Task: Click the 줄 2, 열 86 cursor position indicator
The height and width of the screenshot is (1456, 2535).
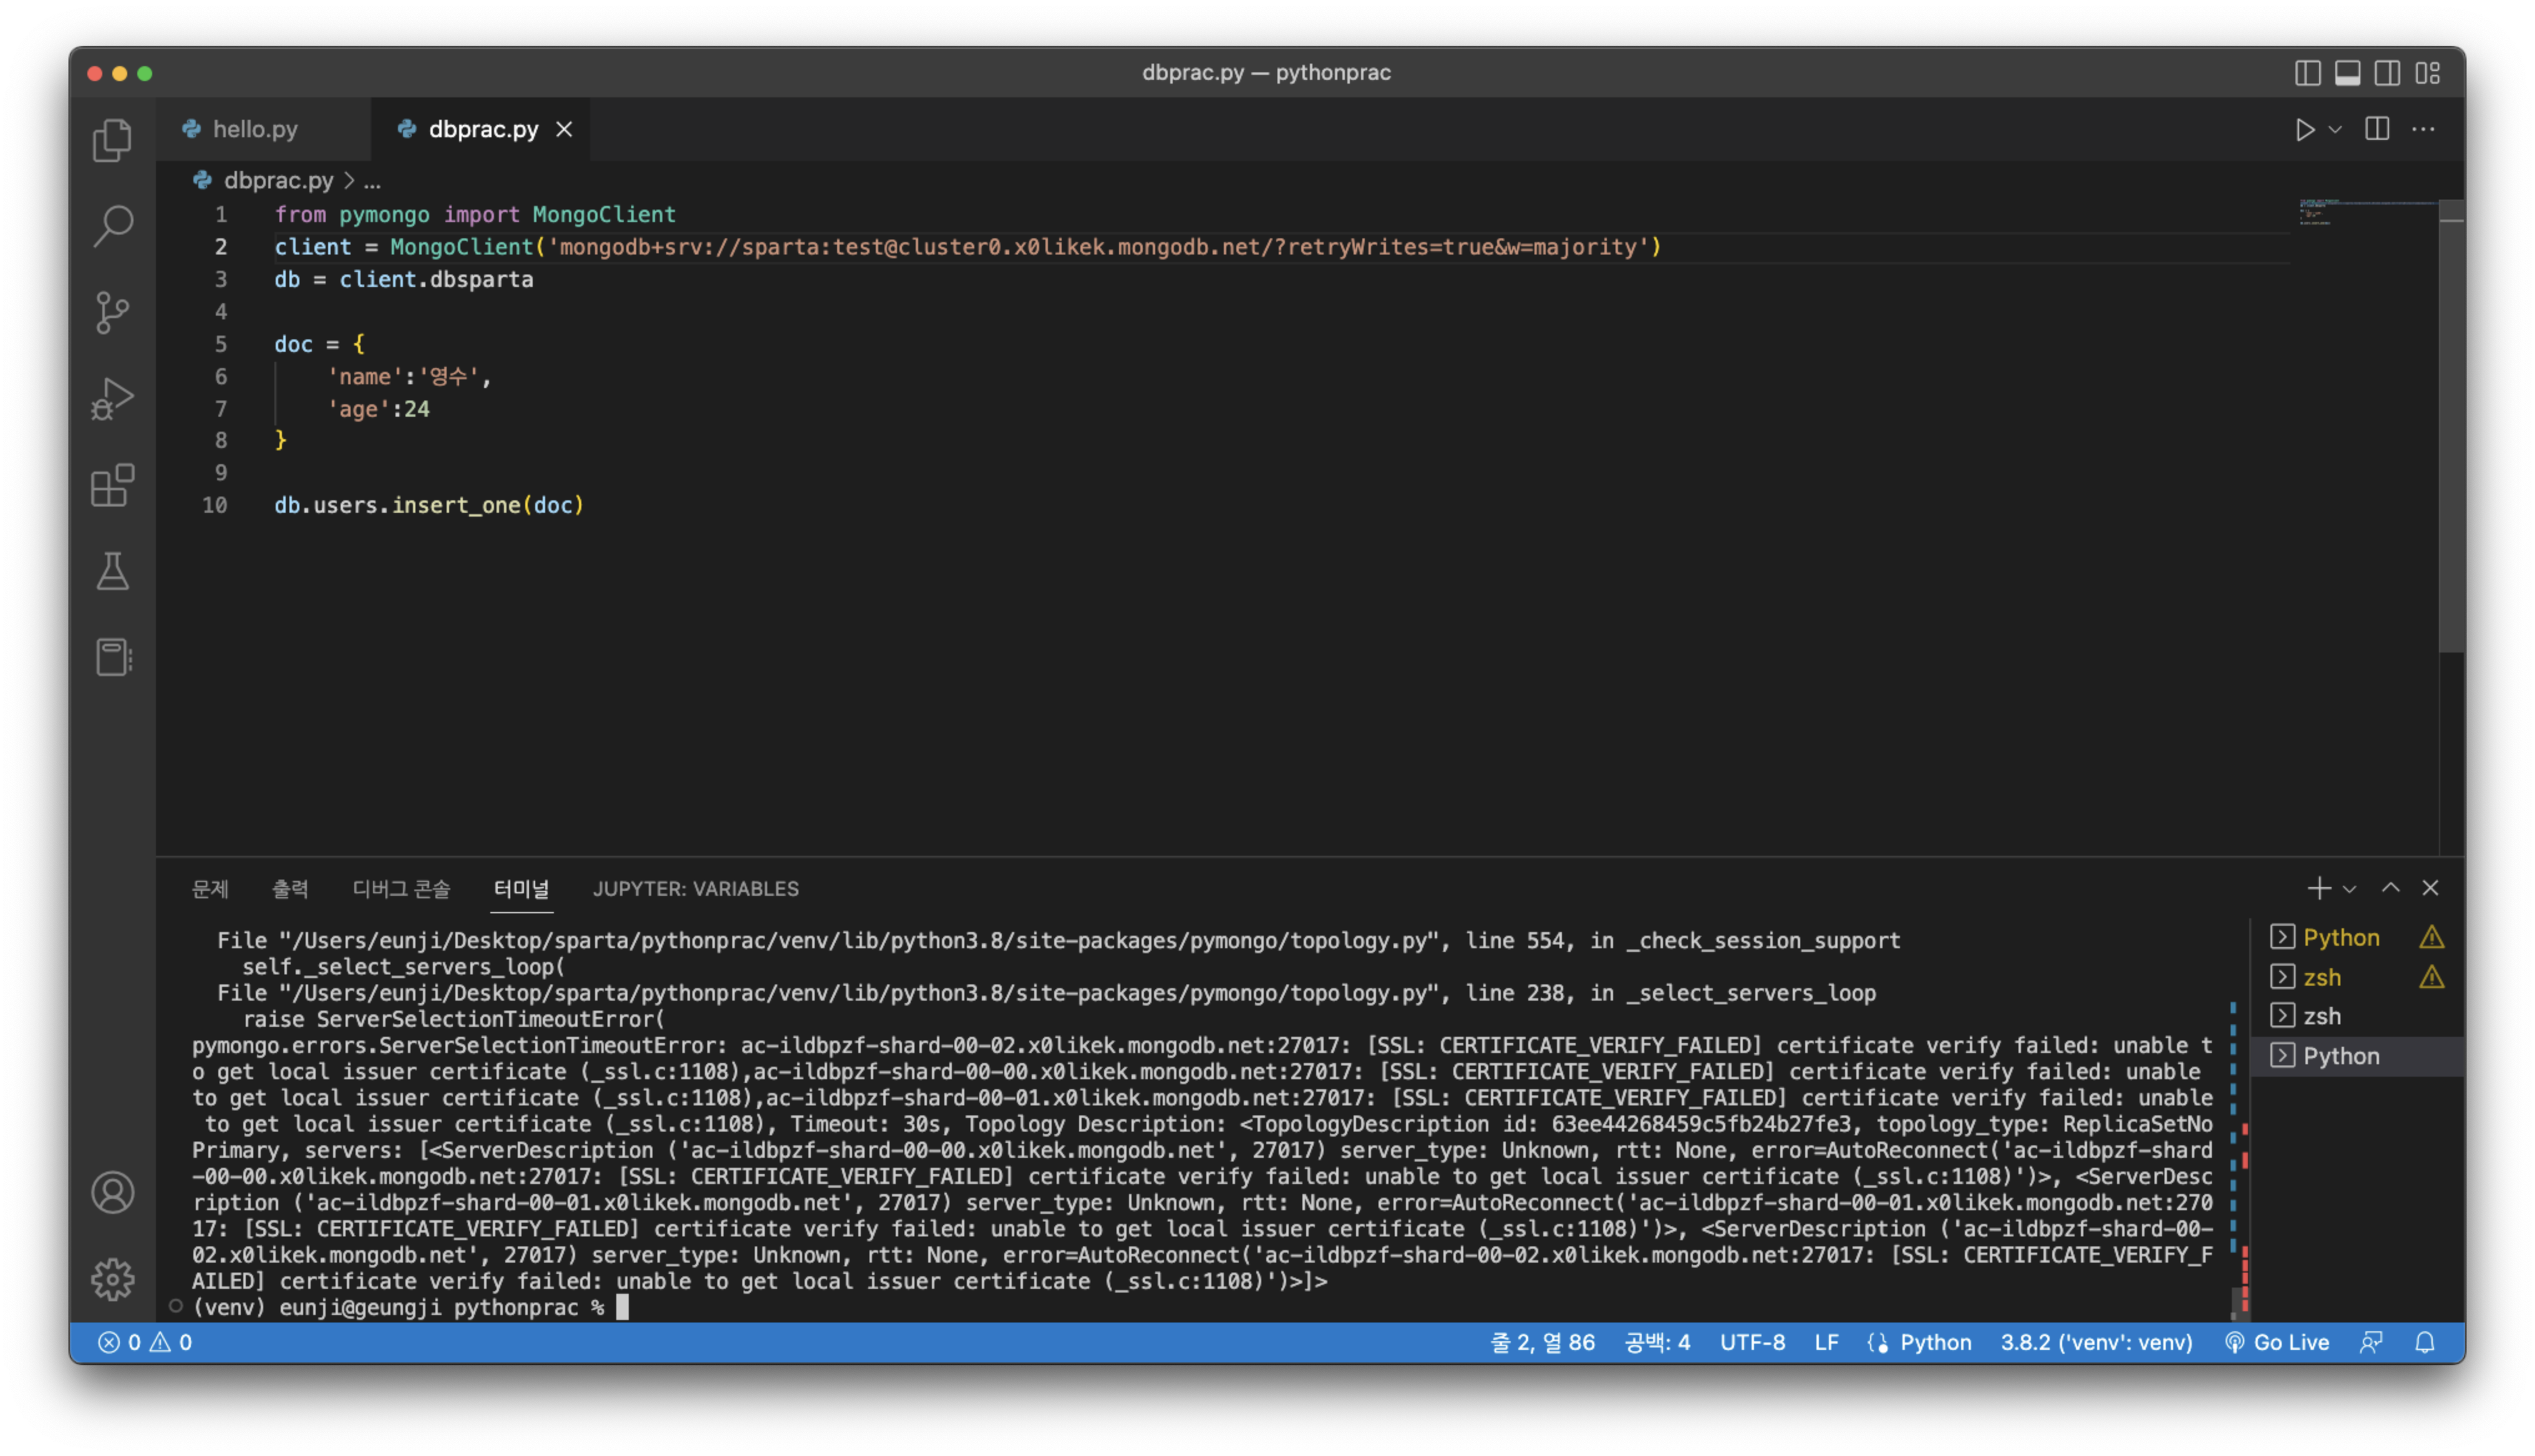Action: point(1543,1342)
